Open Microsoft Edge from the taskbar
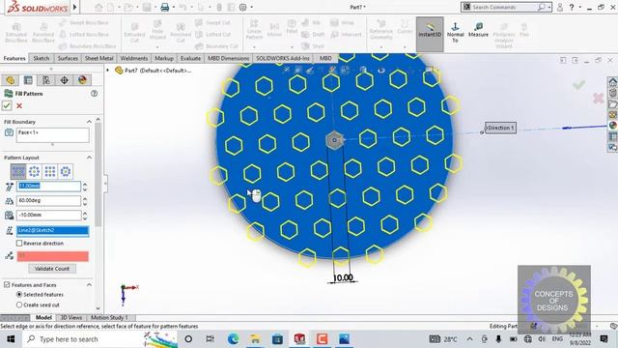 point(233,339)
